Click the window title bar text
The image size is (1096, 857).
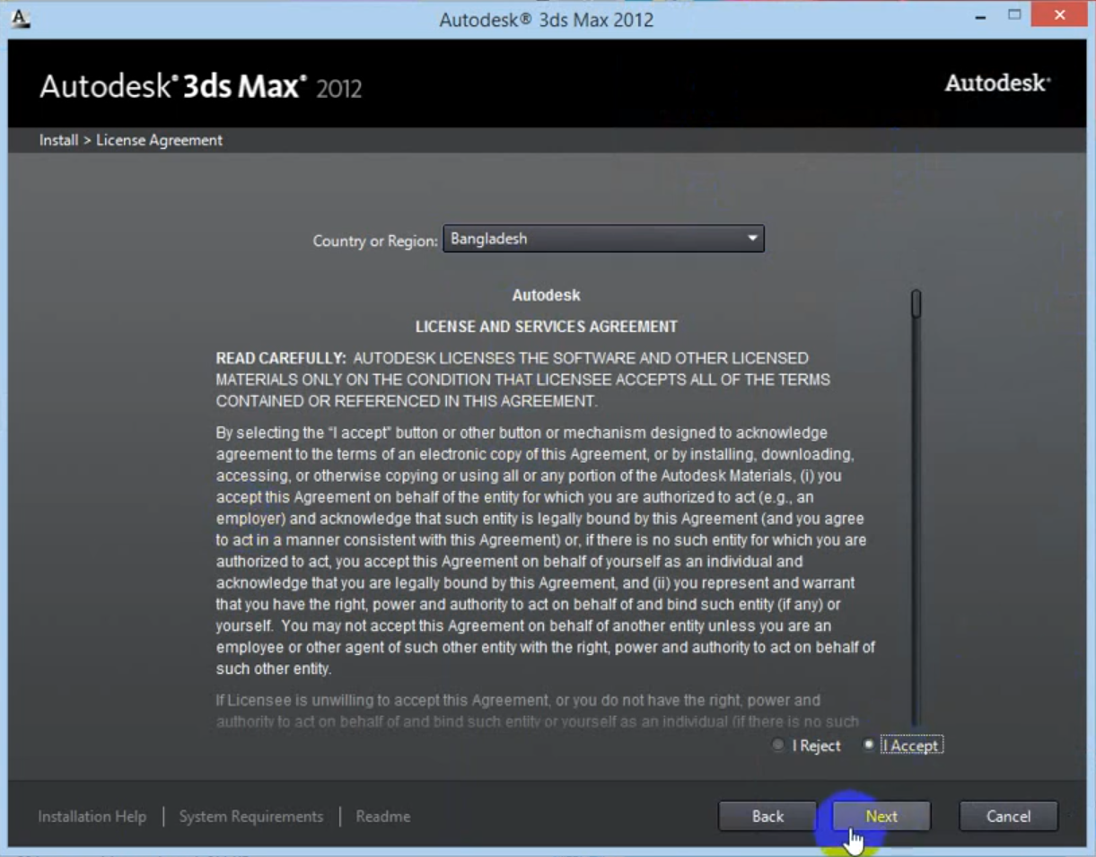pyautogui.click(x=546, y=19)
